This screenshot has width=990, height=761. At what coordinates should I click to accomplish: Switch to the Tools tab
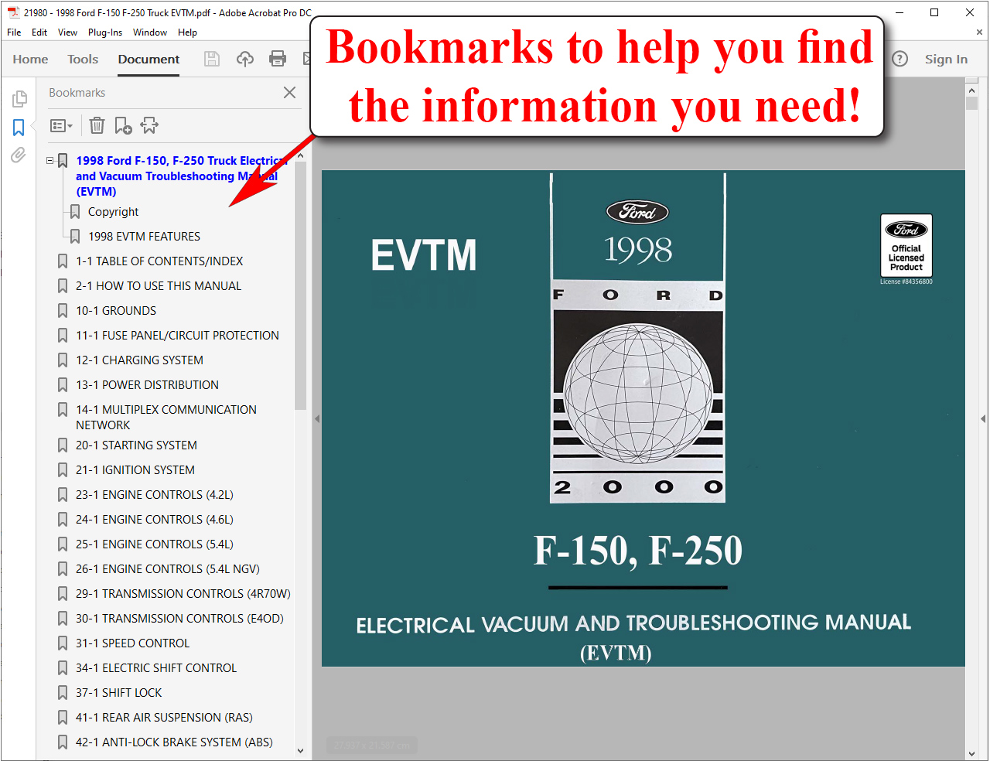click(83, 59)
